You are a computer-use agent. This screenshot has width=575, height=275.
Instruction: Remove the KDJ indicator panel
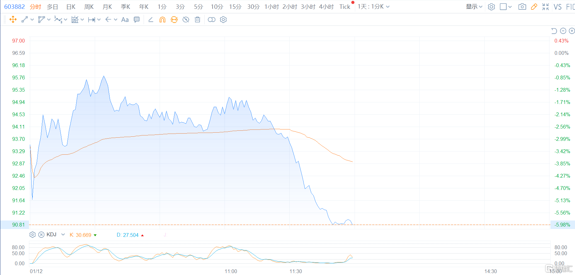pos(41,235)
